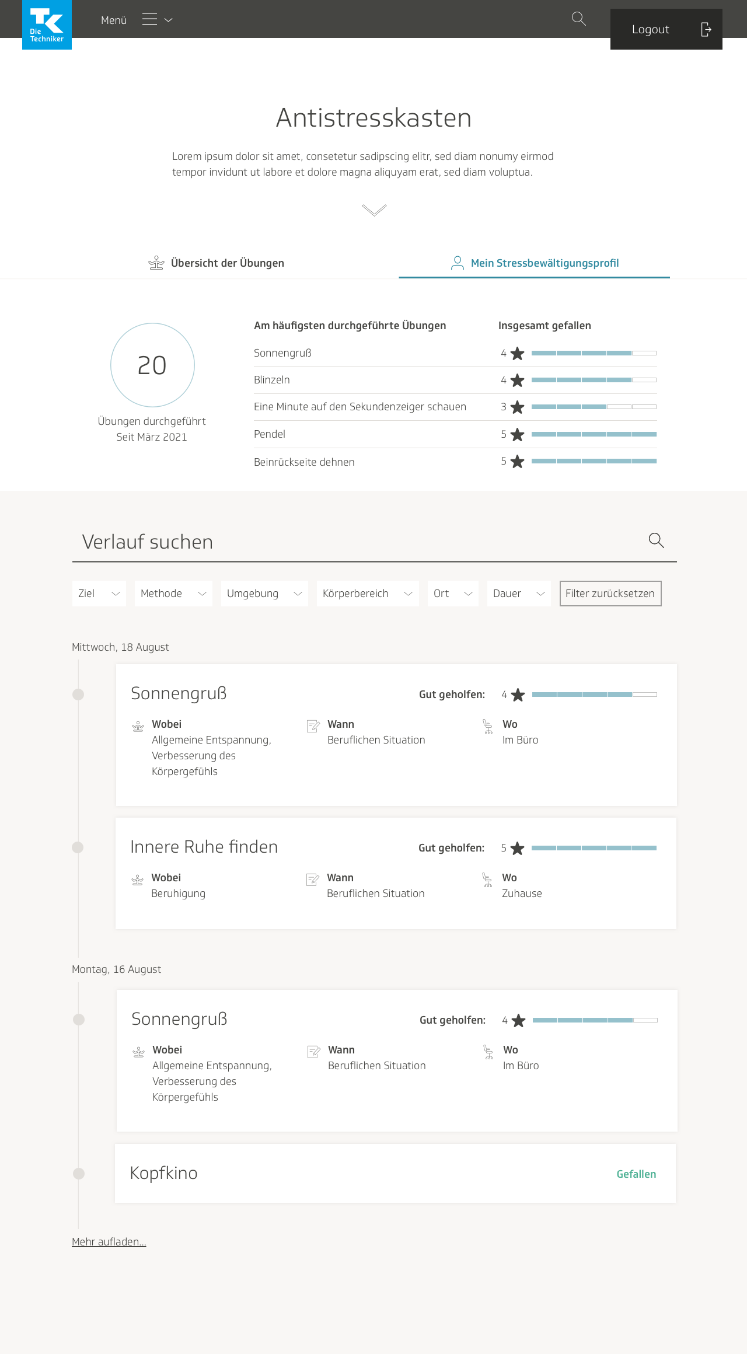Viewport: 747px width, 1354px height.
Task: Open the hamburger menu icon
Action: [x=150, y=20]
